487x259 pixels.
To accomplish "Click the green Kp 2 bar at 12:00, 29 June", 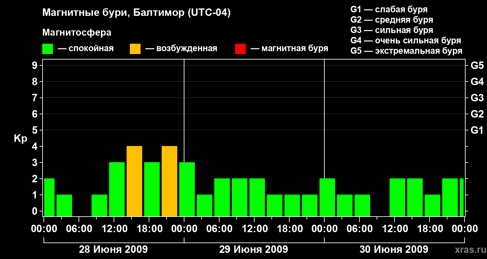I will [x=257, y=197].
